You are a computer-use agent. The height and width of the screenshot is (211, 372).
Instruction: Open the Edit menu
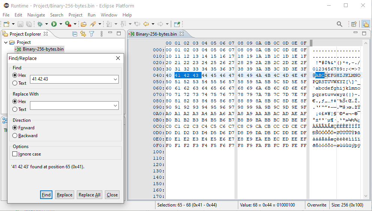click(18, 15)
